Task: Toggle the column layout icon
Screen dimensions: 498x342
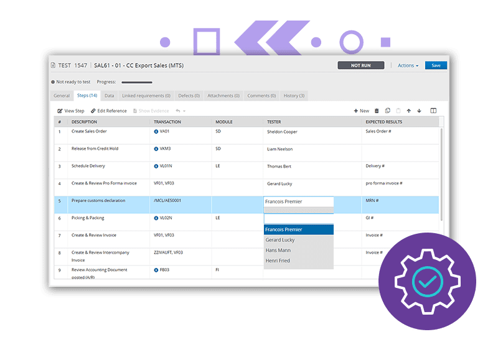Action: (433, 111)
